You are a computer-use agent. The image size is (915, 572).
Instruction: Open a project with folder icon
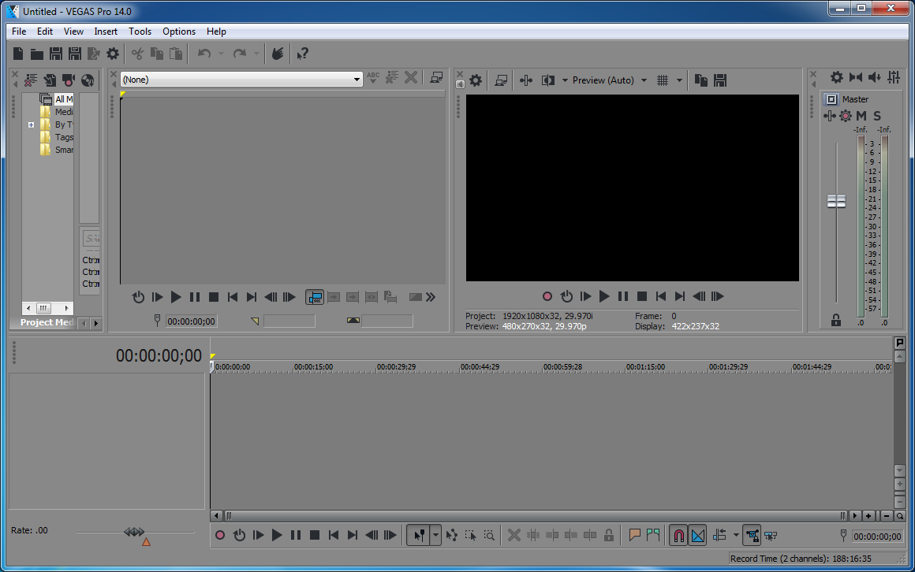click(37, 54)
